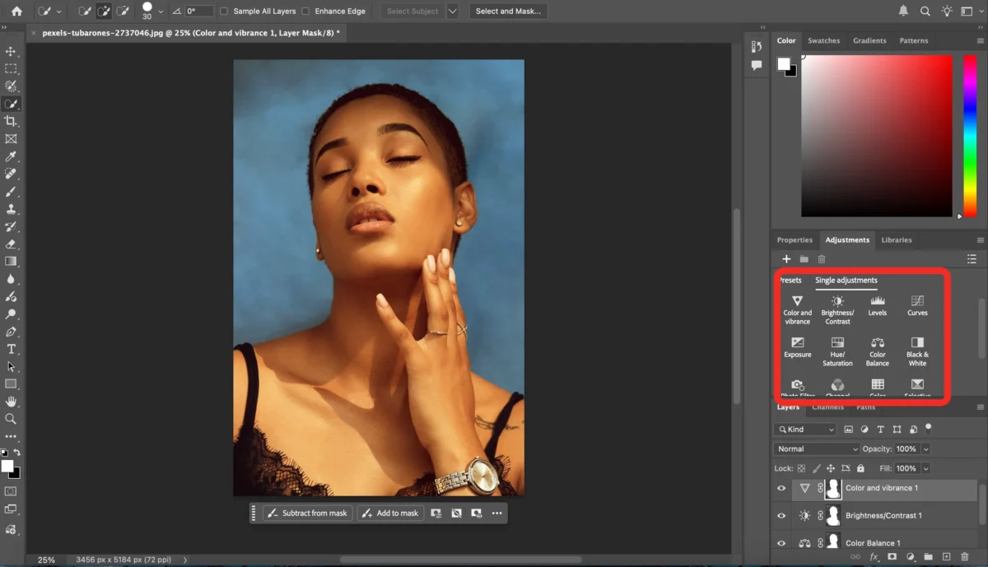Expand the Select Subject dropdown arrow

click(x=453, y=12)
